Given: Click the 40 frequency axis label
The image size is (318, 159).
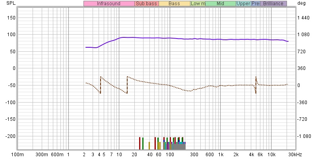Looking at the screenshot, I should click(x=150, y=155).
